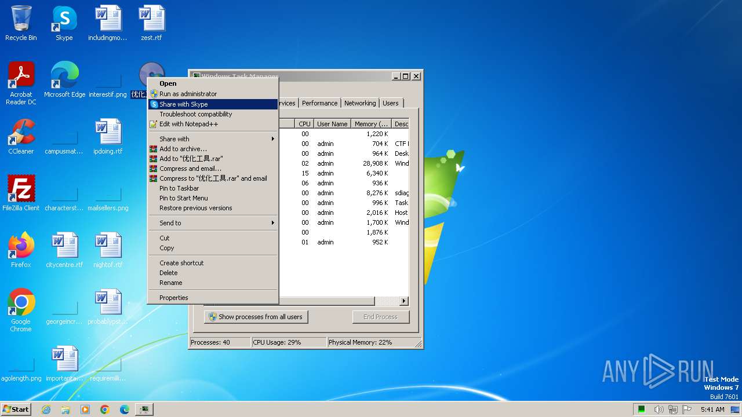Viewport: 742px width, 417px height.
Task: Click horizontal scrollbar right arrow in Task Manager
Action: click(x=404, y=301)
